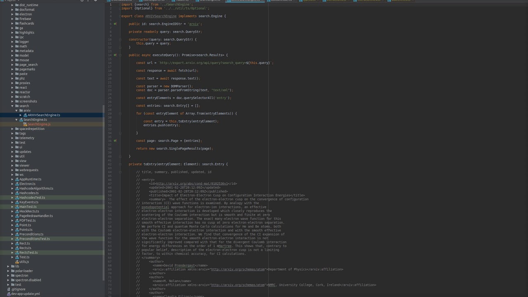
Task: Fold the ARXIVSearchEngine class block in gutter
Action: [120, 16]
